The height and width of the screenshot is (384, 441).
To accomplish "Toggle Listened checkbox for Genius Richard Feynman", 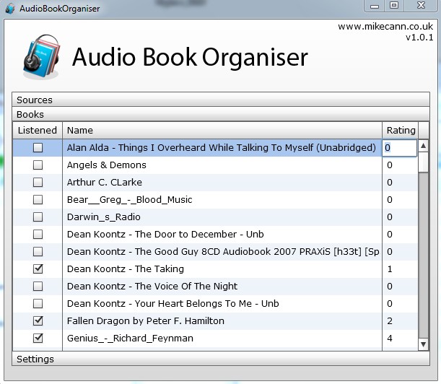I will point(38,338).
